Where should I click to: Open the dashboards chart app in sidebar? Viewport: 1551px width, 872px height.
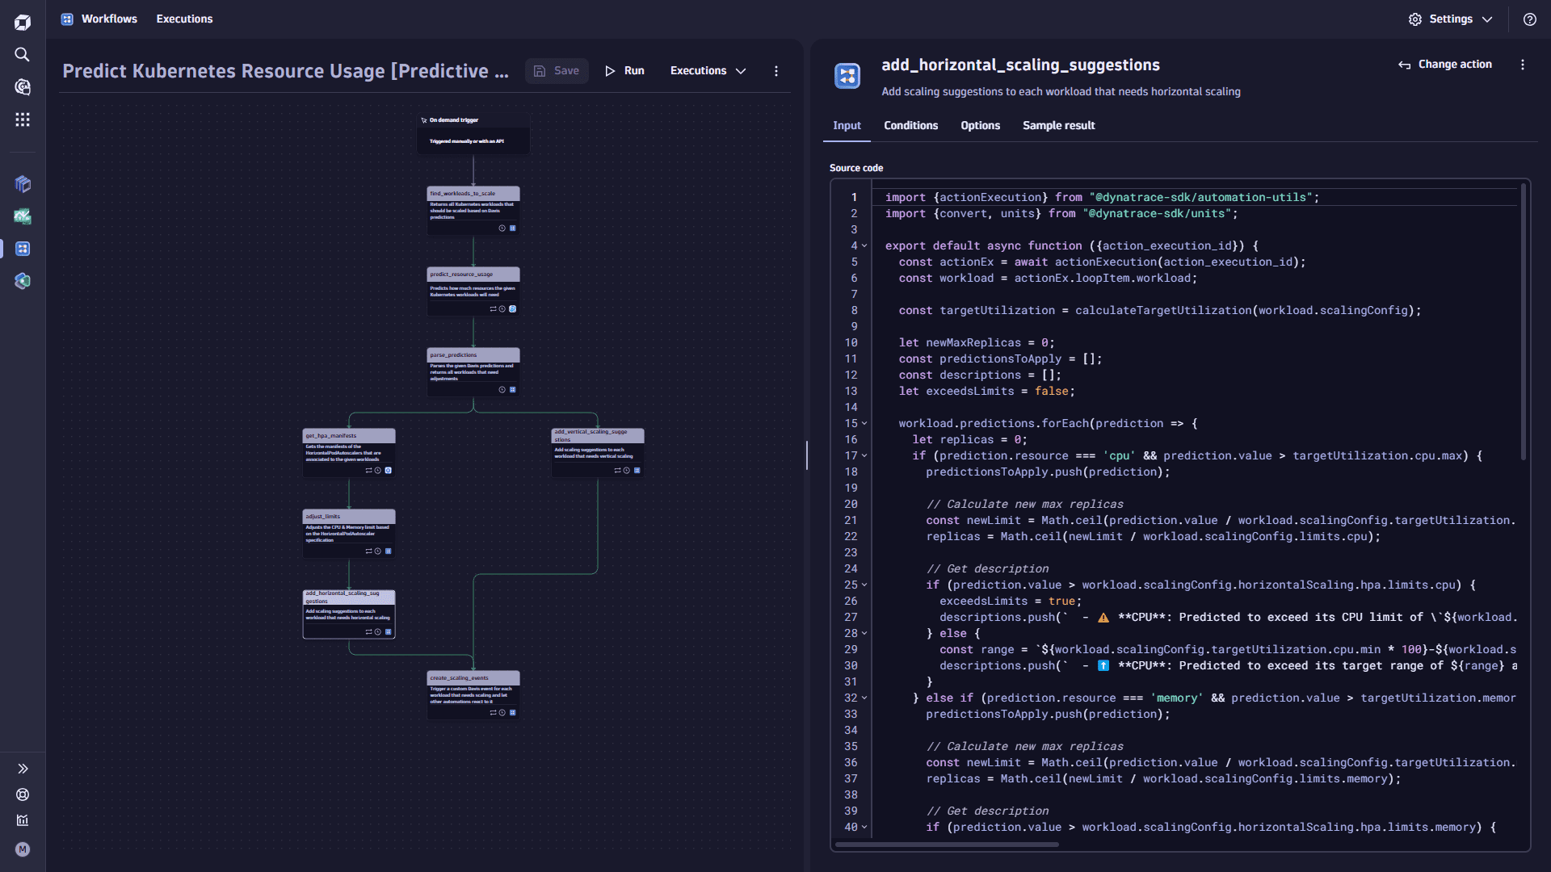click(x=23, y=216)
